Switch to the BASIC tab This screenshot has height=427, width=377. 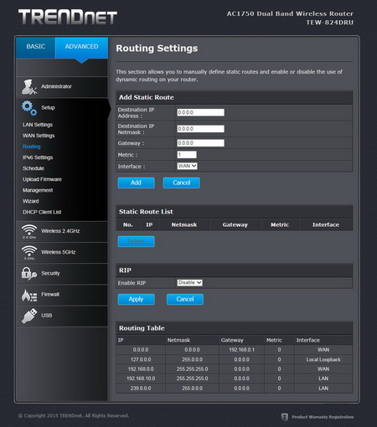[x=36, y=47]
